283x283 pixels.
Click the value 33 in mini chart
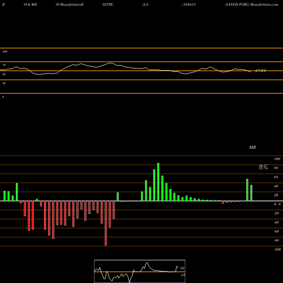click(182, 268)
